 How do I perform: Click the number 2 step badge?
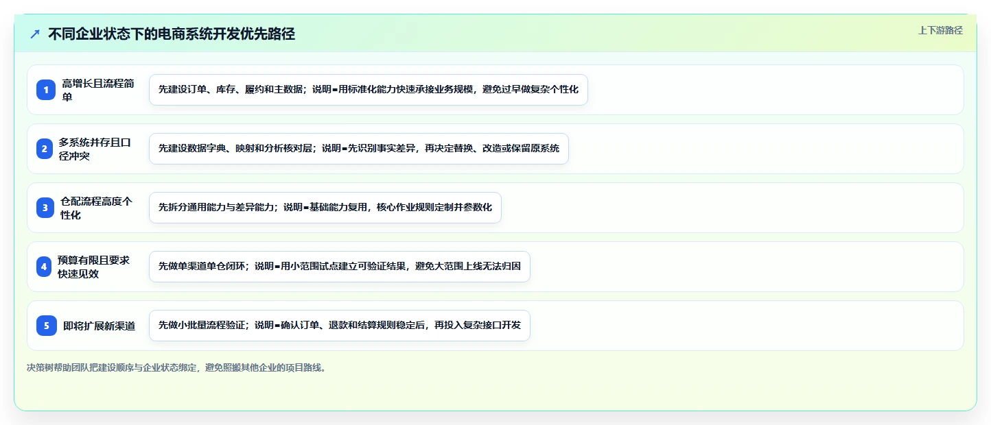tap(44, 149)
